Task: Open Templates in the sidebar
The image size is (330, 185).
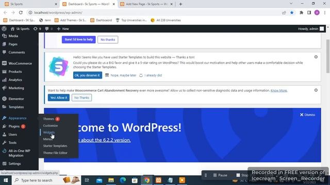Action: click(16, 107)
